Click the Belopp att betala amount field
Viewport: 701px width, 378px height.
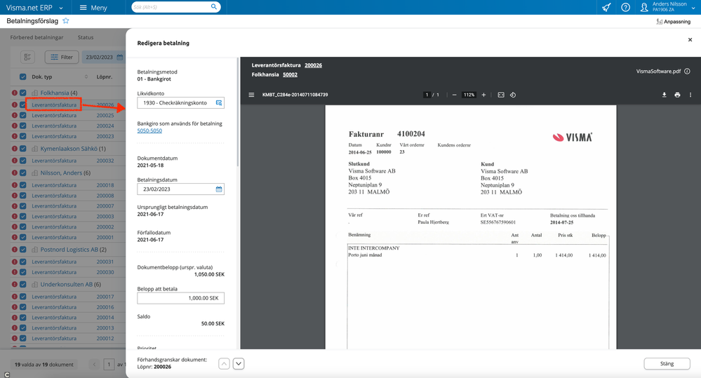[180, 298]
